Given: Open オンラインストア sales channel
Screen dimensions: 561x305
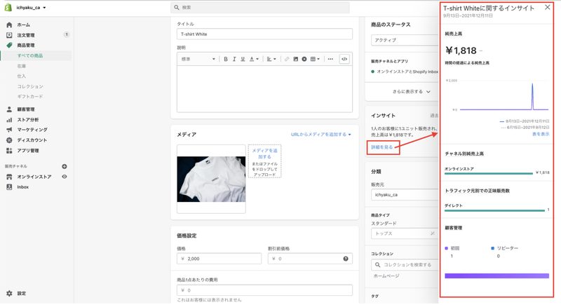Looking at the screenshot, I should click(34, 177).
